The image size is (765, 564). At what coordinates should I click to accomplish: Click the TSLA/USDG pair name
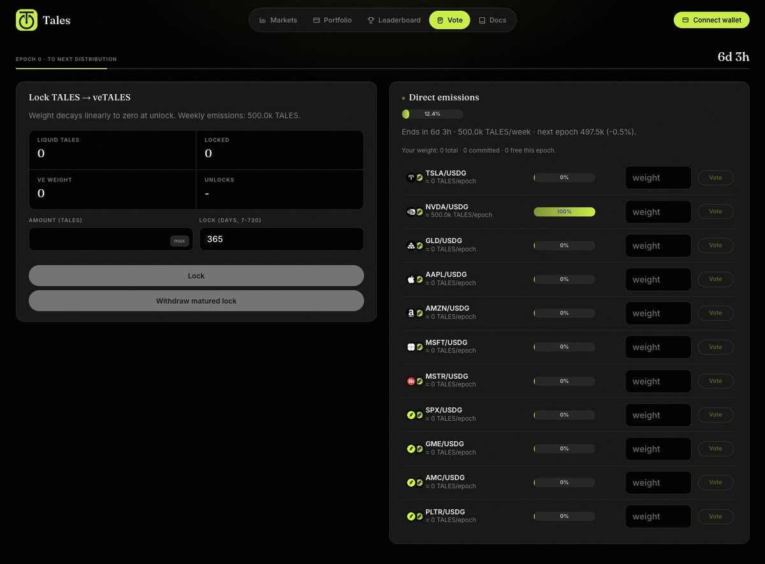(446, 173)
